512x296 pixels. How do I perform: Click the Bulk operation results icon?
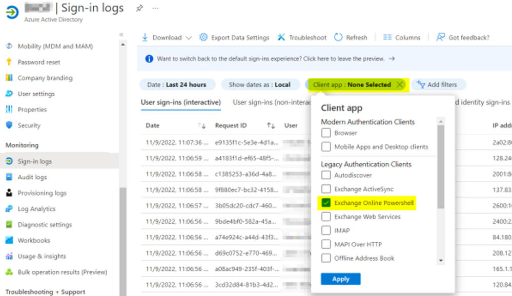9,272
